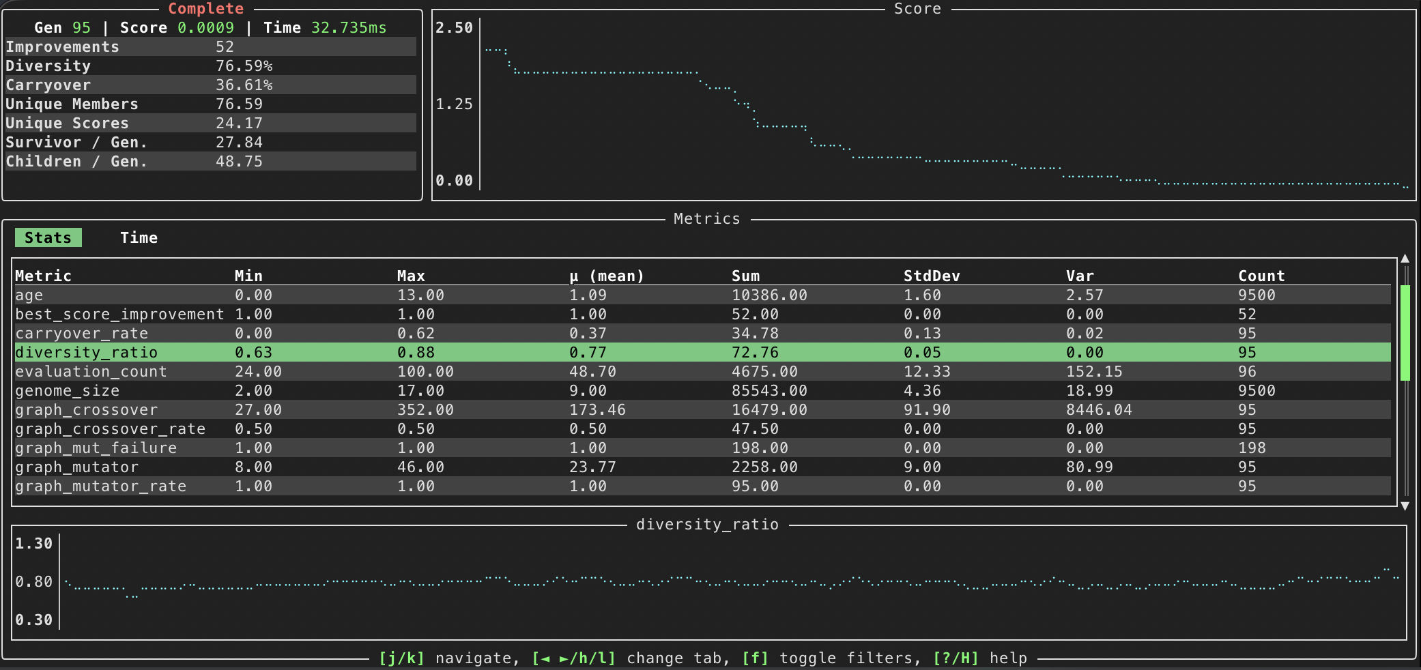Click the [?/H] help hint
The image size is (1421, 670).
(979, 658)
